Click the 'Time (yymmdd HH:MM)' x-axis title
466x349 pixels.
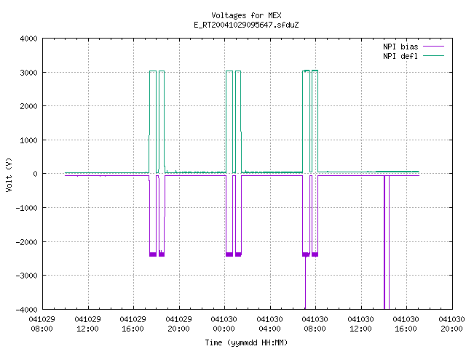(246, 342)
